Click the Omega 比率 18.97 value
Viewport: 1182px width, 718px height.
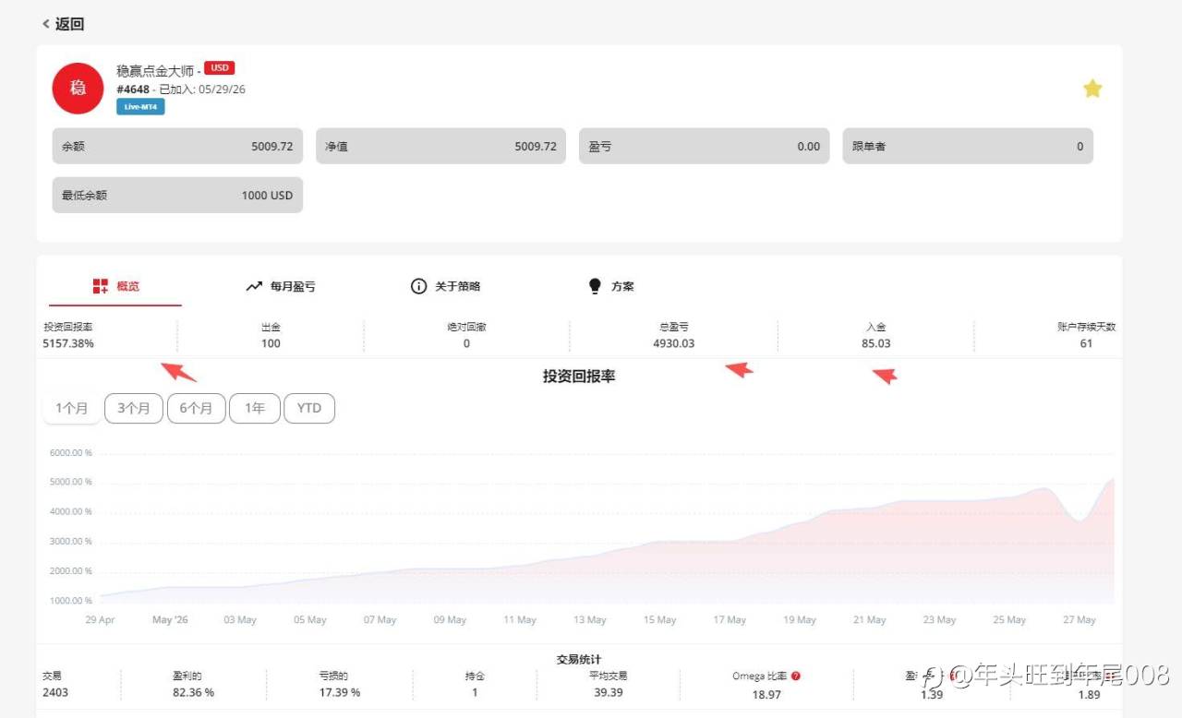766,694
